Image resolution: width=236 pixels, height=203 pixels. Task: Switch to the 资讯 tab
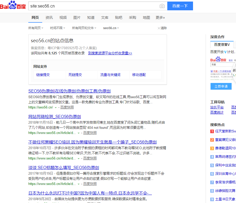pyautogui.click(x=49, y=18)
